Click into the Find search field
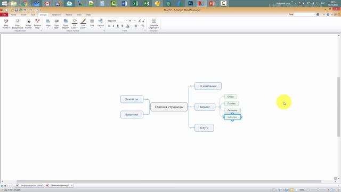This screenshot has width=341, height=192. [x=304, y=14]
